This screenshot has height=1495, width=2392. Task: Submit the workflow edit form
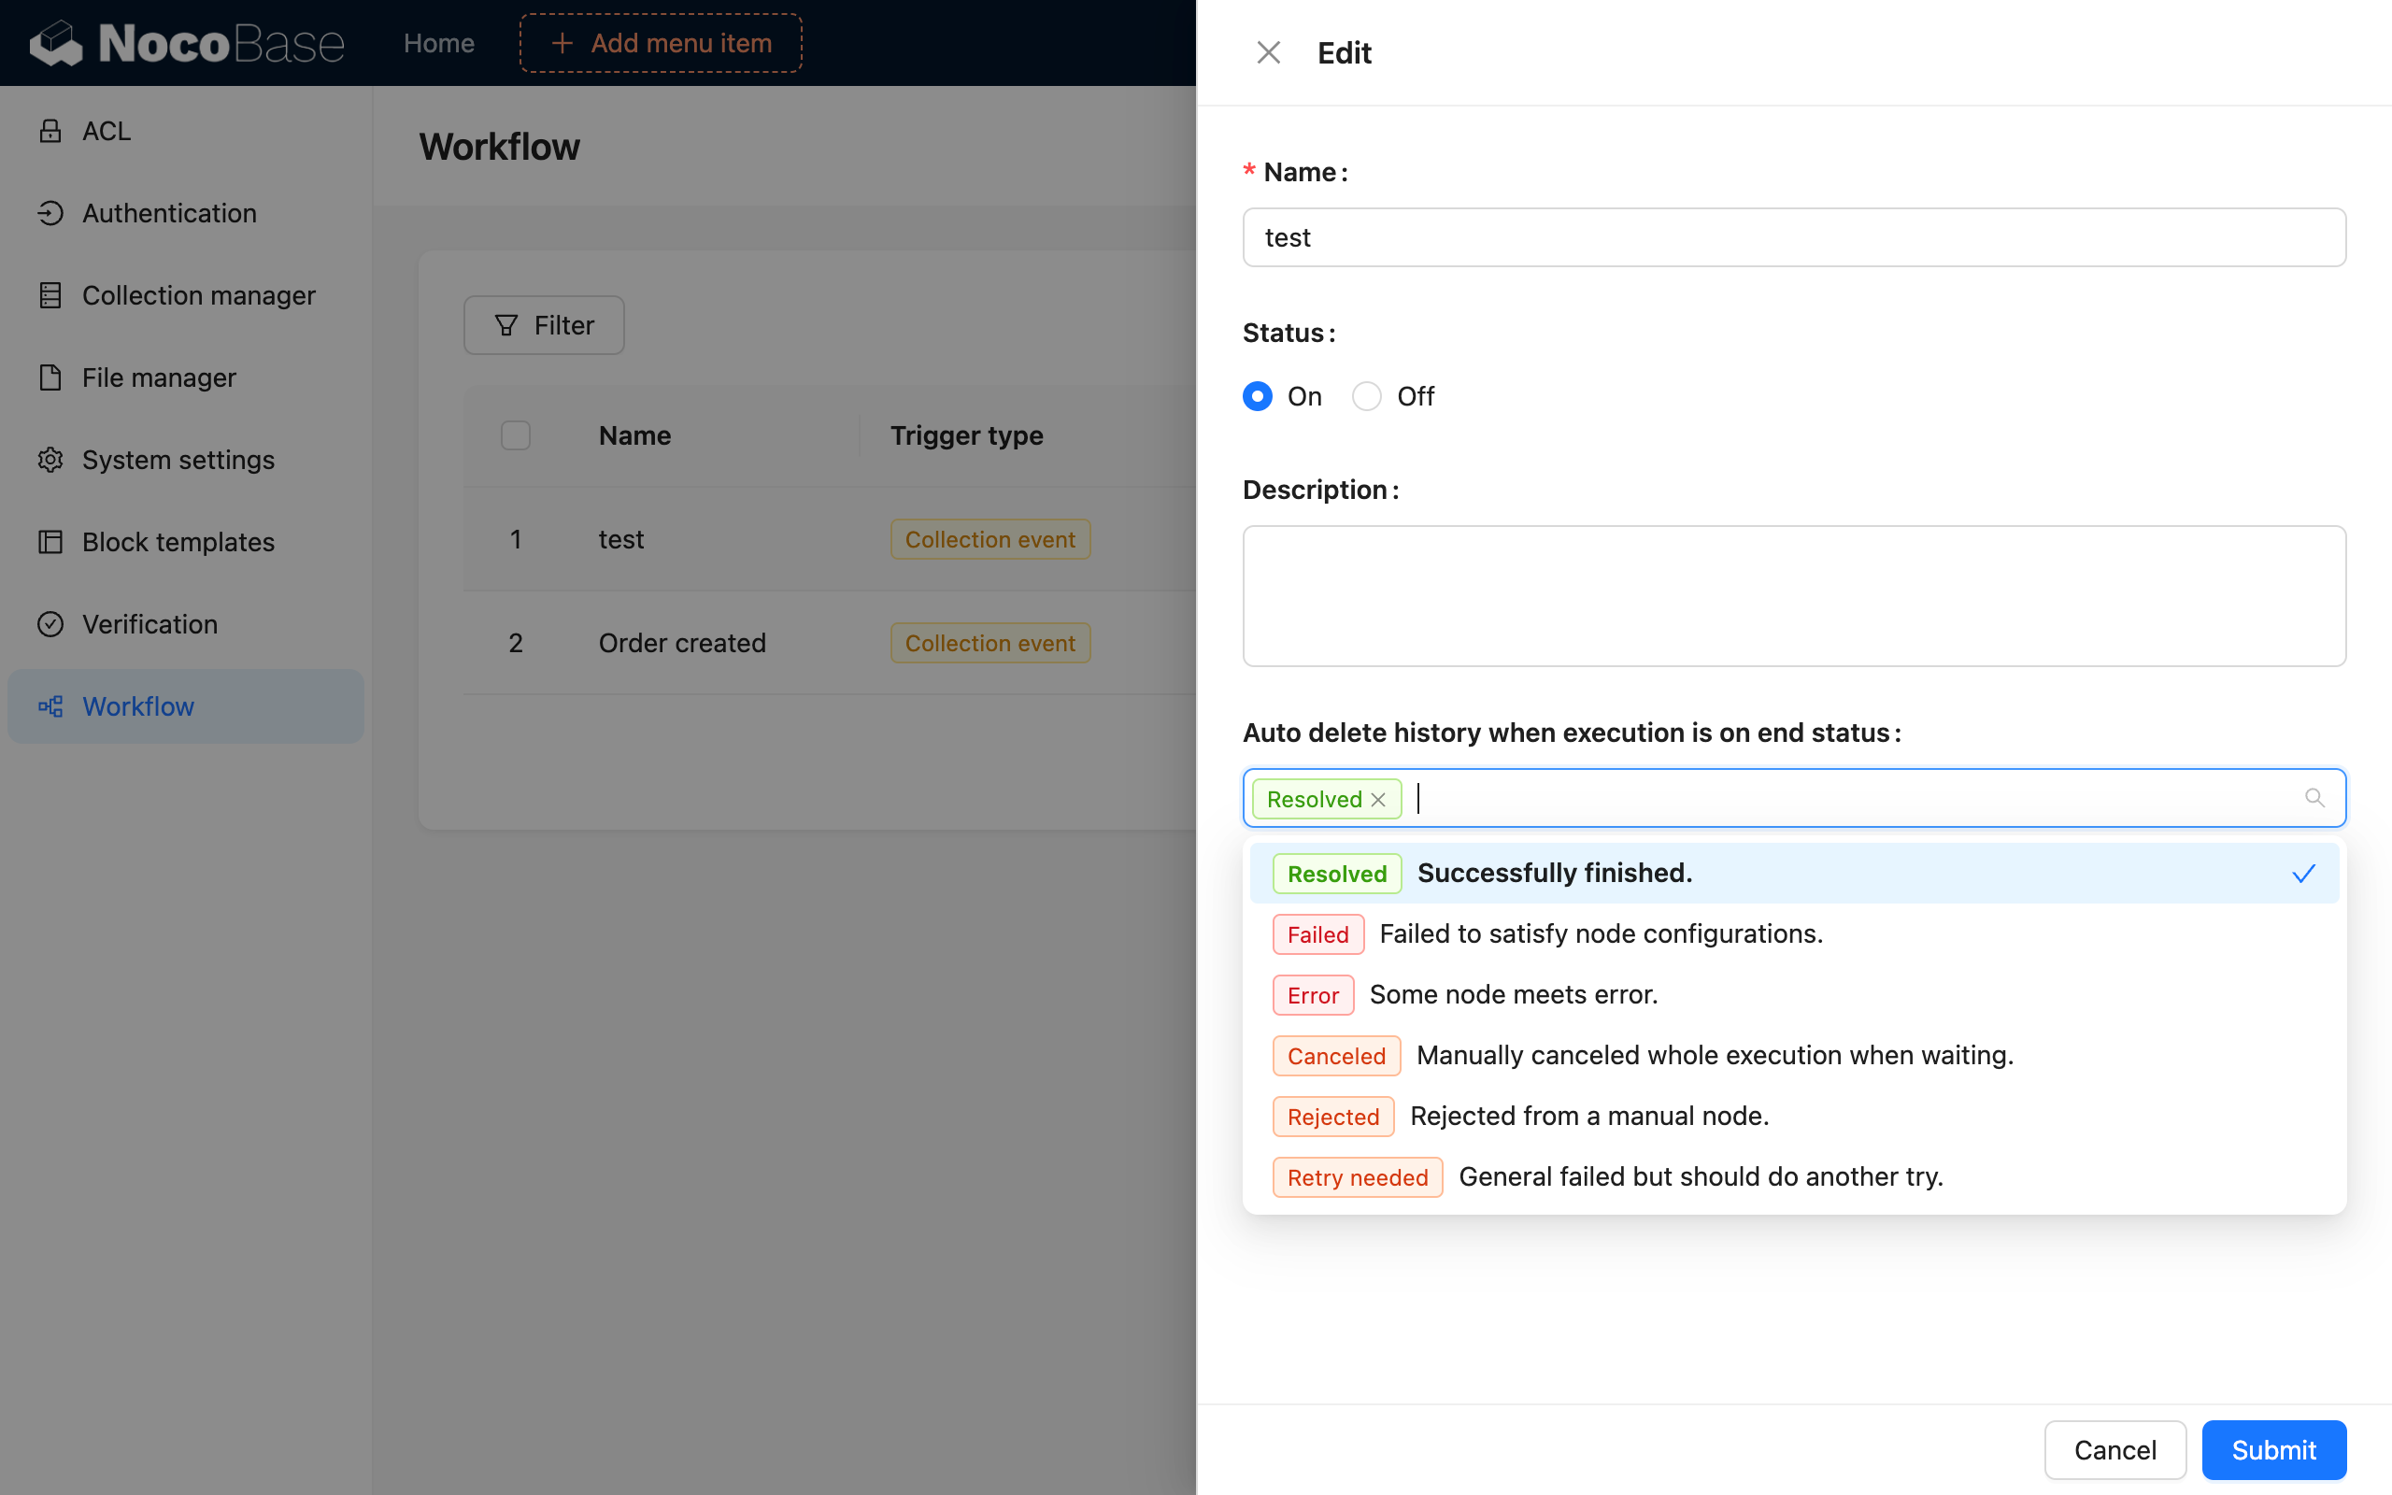(2272, 1449)
